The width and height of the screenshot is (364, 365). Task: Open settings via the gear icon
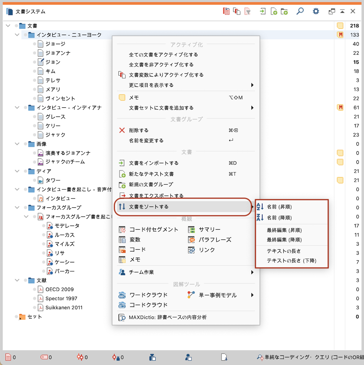point(316,11)
